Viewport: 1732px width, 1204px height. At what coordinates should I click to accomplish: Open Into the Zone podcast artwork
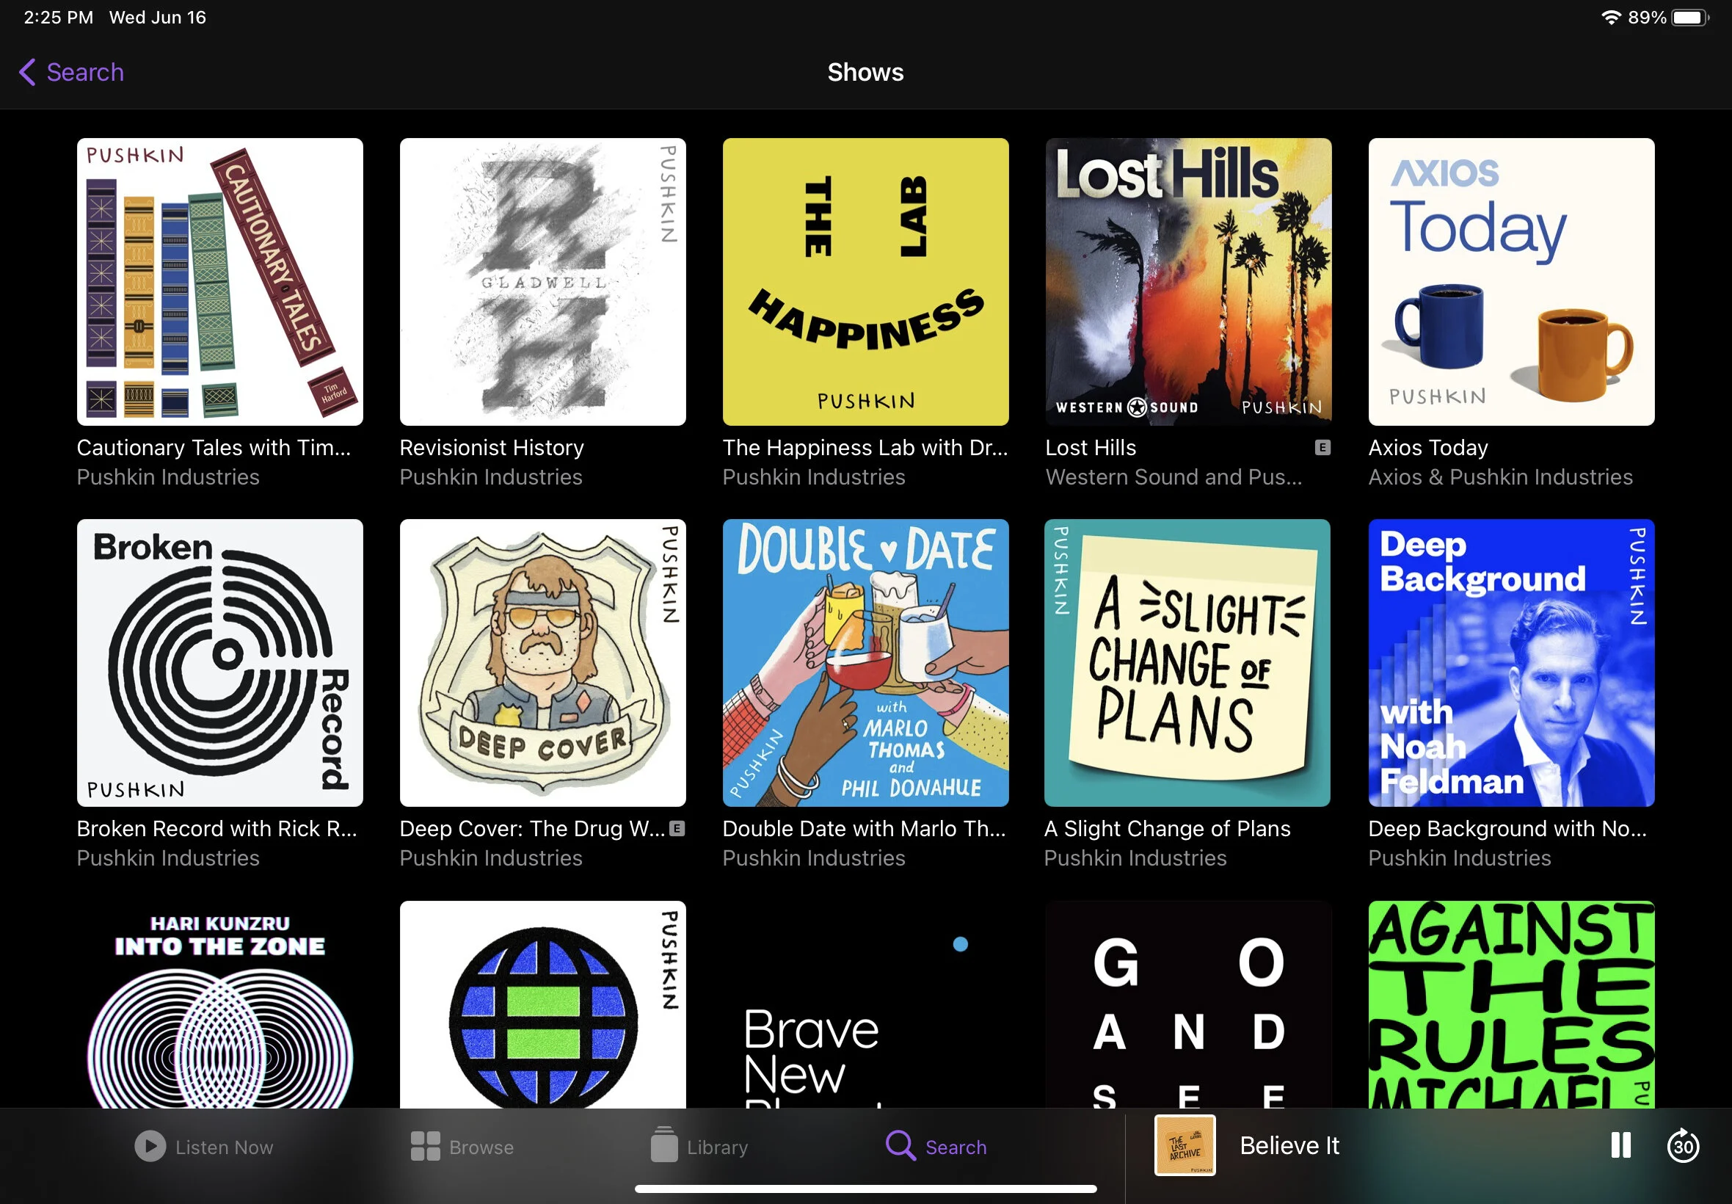219,1004
